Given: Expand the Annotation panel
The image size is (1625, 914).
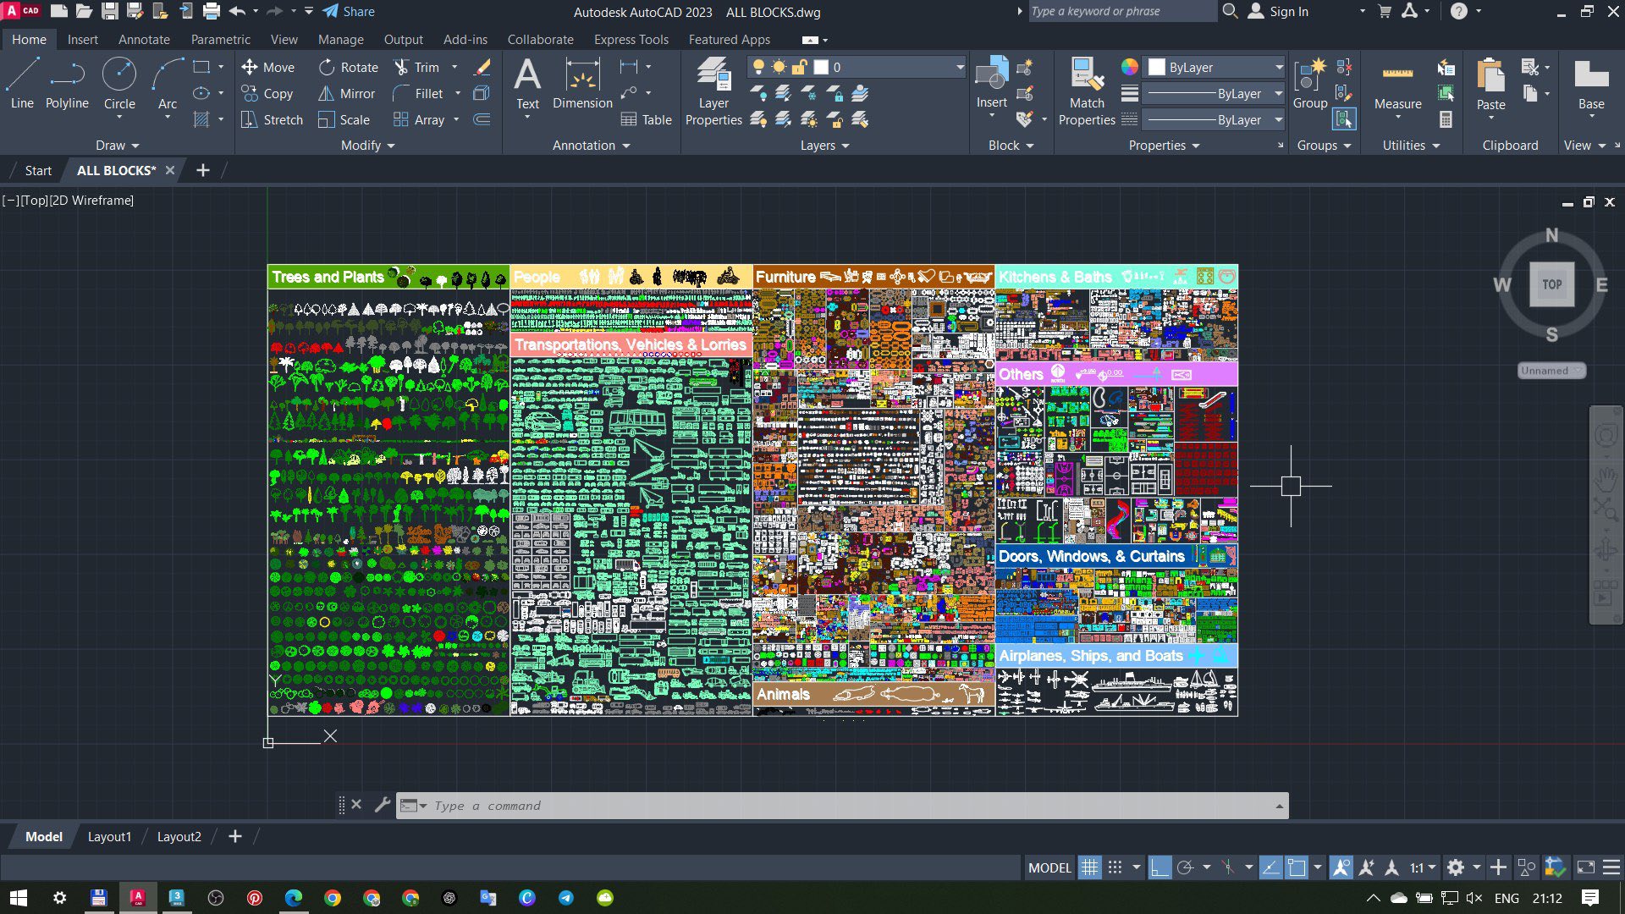Looking at the screenshot, I should tap(591, 146).
